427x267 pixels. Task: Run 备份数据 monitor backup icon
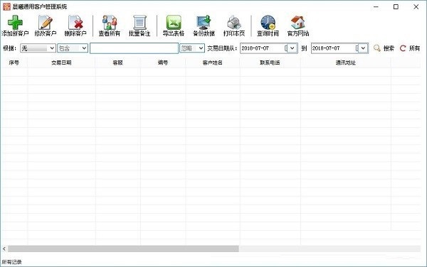(204, 23)
